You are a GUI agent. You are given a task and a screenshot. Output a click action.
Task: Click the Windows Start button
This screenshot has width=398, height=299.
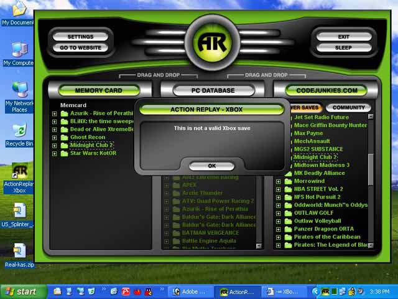[x=24, y=292]
